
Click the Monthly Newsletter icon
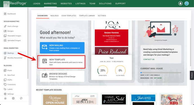pos(5,58)
